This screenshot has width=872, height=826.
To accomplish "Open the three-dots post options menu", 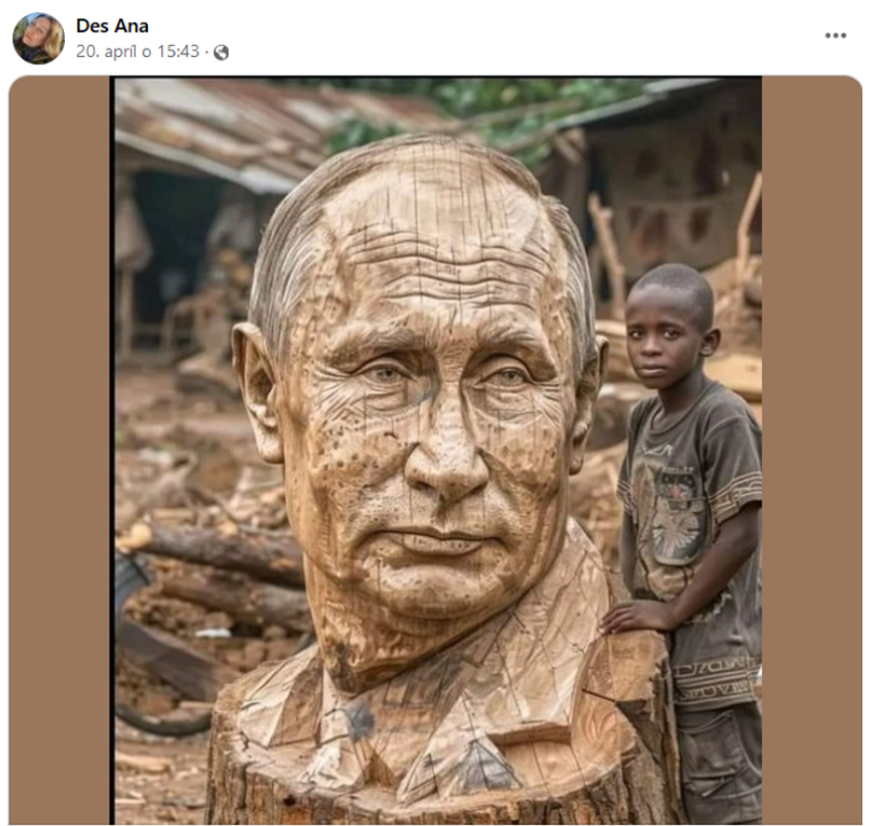I will tap(835, 35).
